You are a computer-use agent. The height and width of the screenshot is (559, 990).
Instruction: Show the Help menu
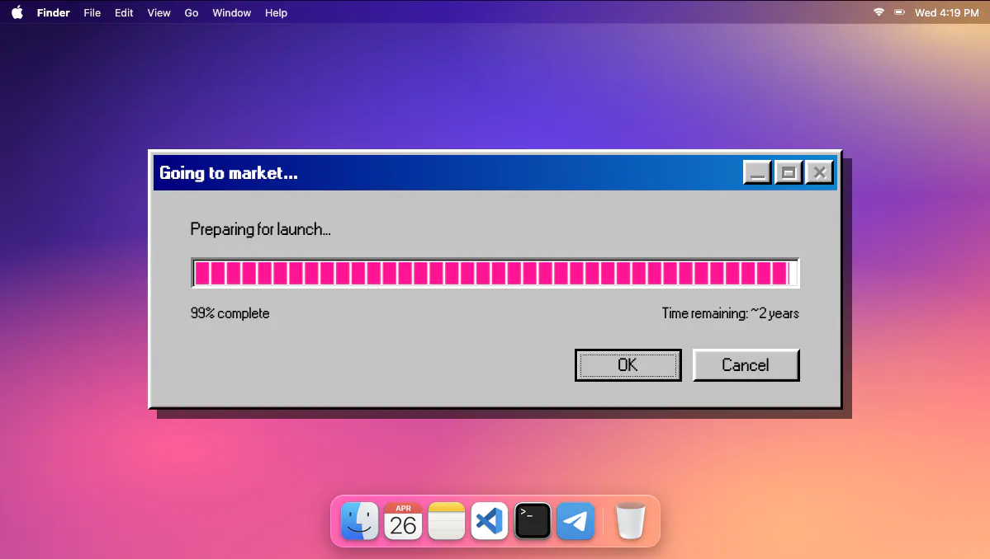(x=276, y=12)
